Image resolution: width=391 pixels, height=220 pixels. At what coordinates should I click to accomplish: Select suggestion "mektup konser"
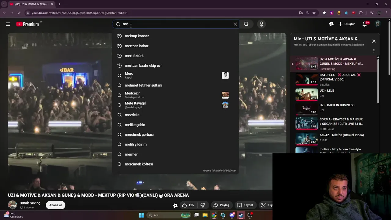175,36
